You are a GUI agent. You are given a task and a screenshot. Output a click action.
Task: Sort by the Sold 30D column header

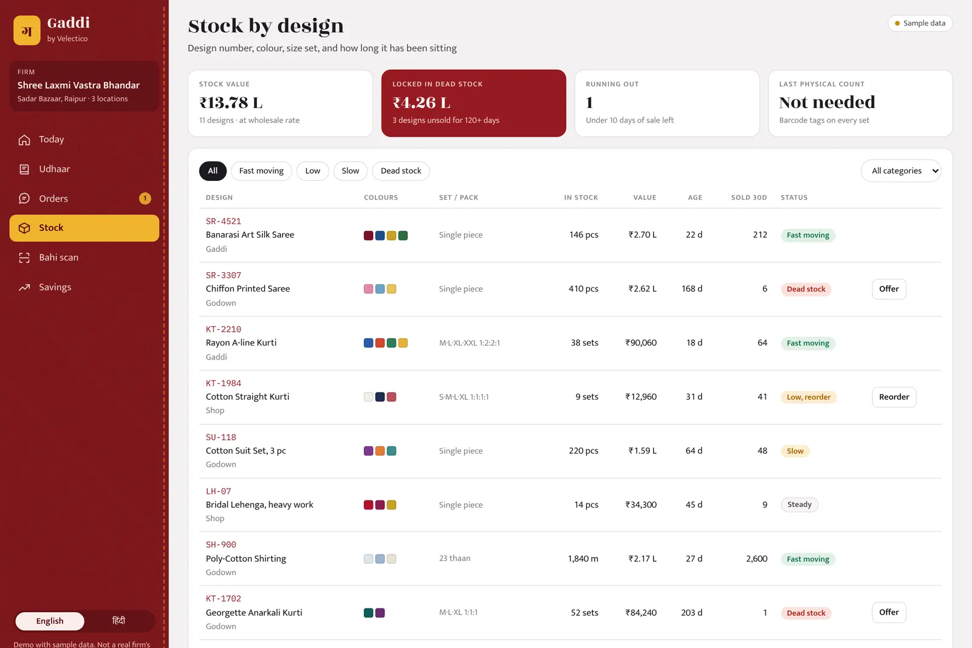[749, 198]
